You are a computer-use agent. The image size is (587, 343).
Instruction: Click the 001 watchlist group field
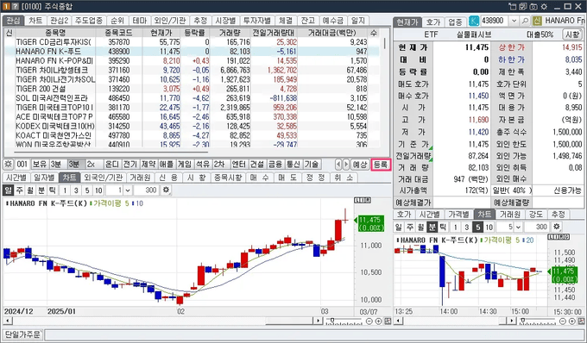[x=22, y=165]
